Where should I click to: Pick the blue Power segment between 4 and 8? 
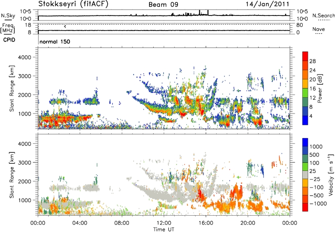[305, 111]
